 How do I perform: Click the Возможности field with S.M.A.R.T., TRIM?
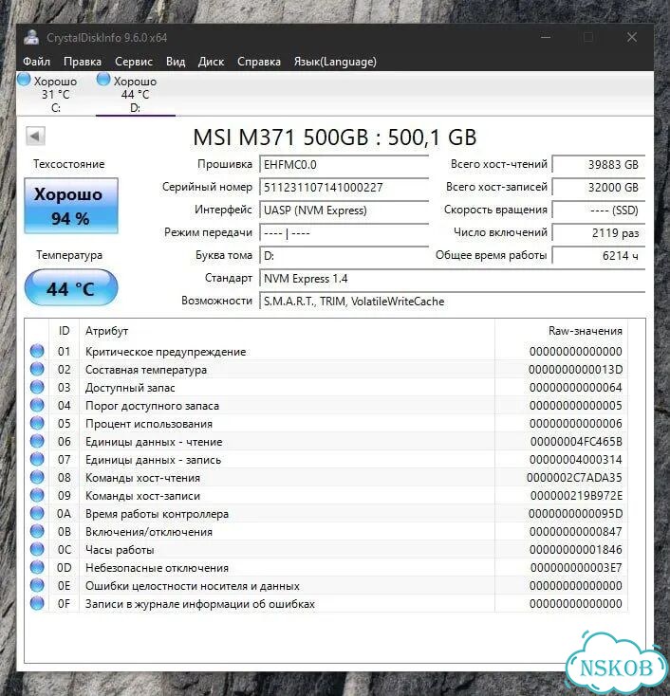coord(453,302)
